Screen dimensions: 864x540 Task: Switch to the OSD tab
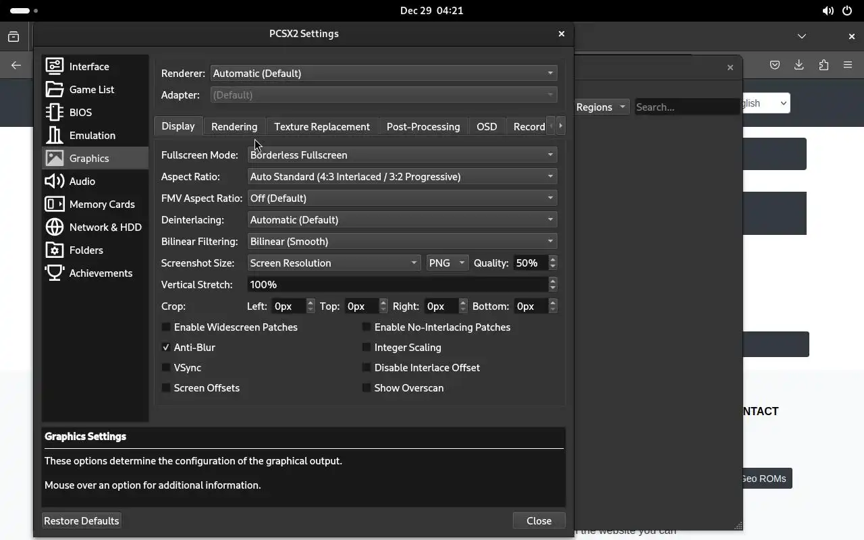tap(487, 126)
